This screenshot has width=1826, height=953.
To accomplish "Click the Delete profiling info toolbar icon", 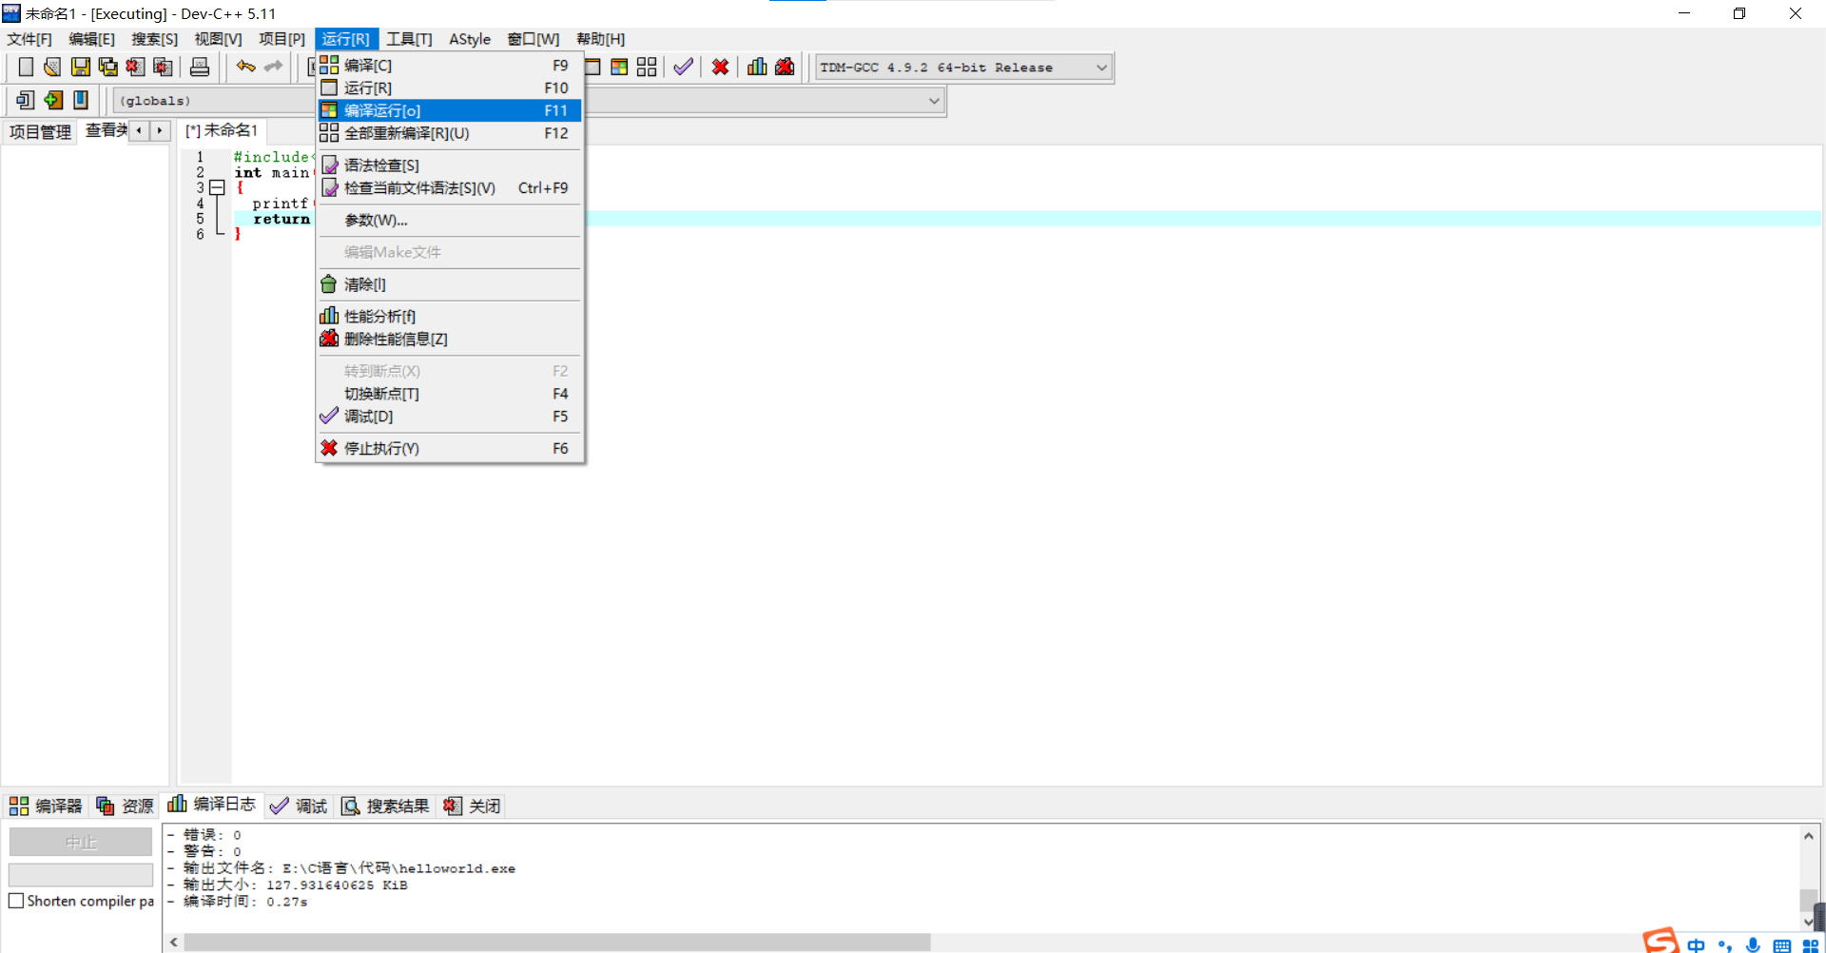I will (x=785, y=67).
